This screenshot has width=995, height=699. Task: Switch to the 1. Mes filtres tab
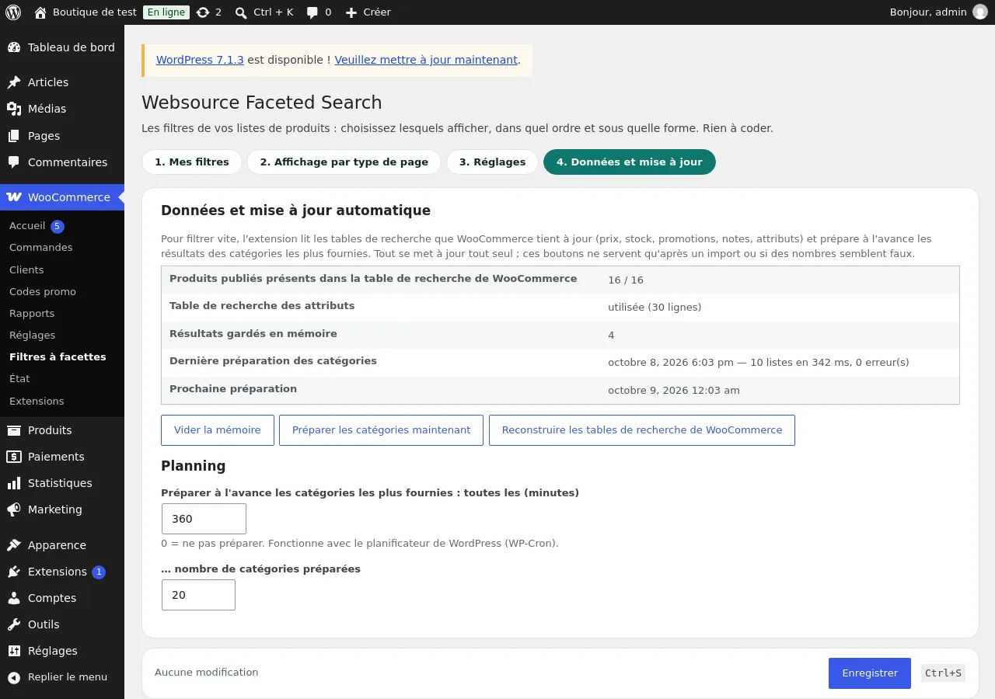point(192,162)
